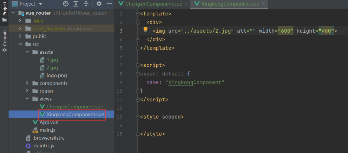Close the XingkongComponent.vue tab
This screenshot has width=348, height=153.
[263, 4]
